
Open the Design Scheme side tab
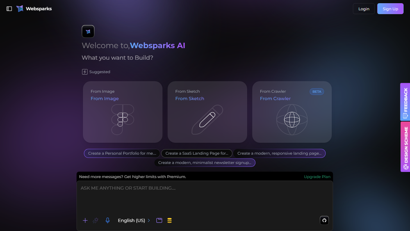pyautogui.click(x=405, y=147)
